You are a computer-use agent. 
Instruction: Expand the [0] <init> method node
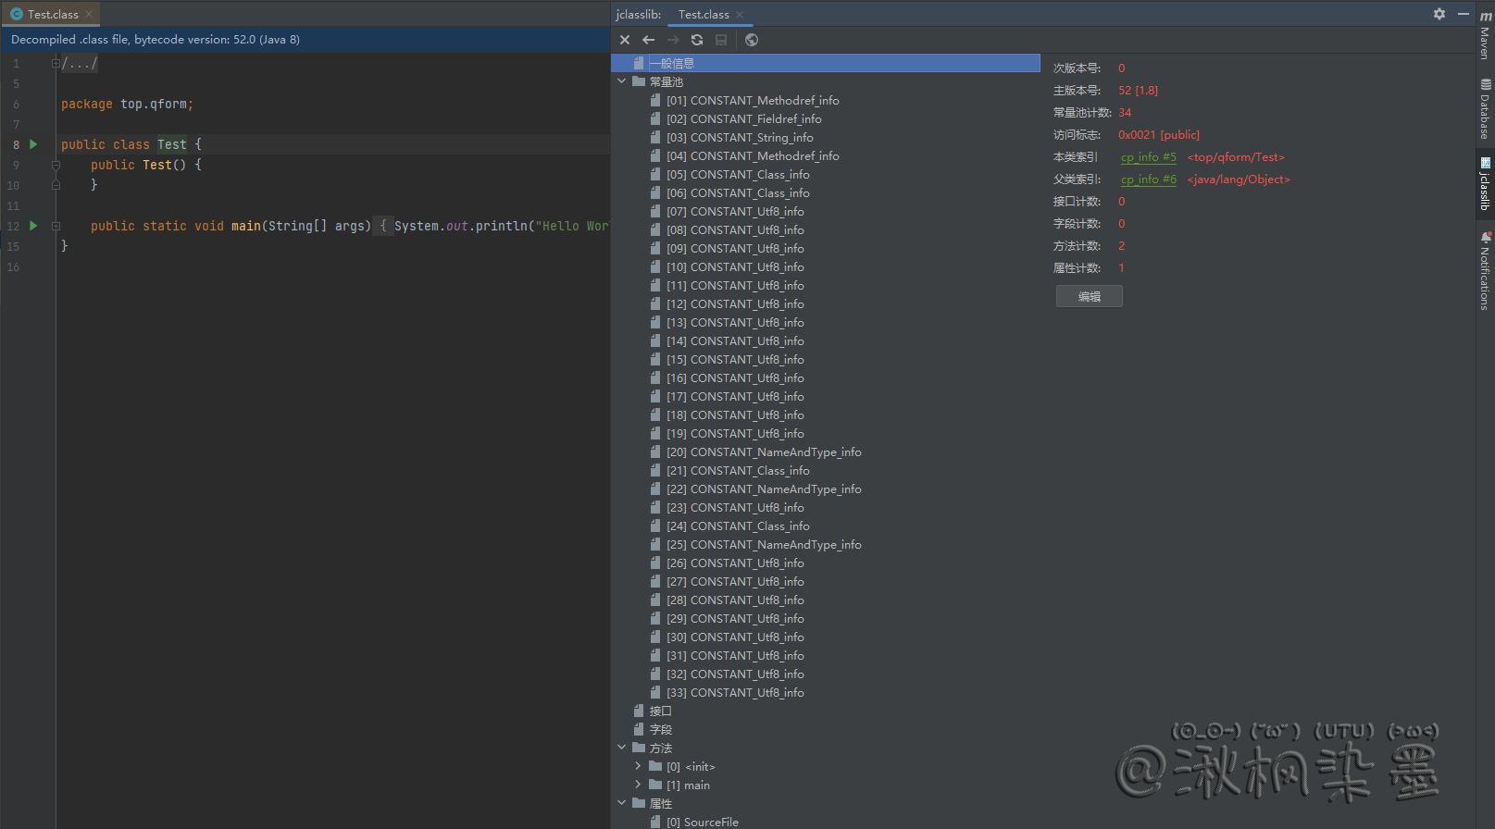(638, 766)
